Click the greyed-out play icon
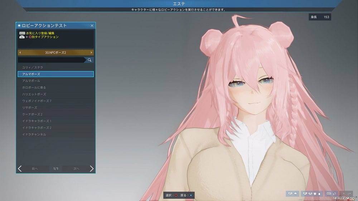Image resolution: width=358 pixels, height=201 pixels. pos(344,193)
